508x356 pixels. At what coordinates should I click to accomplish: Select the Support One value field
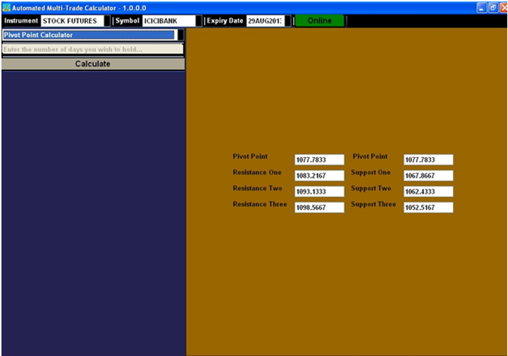(428, 175)
